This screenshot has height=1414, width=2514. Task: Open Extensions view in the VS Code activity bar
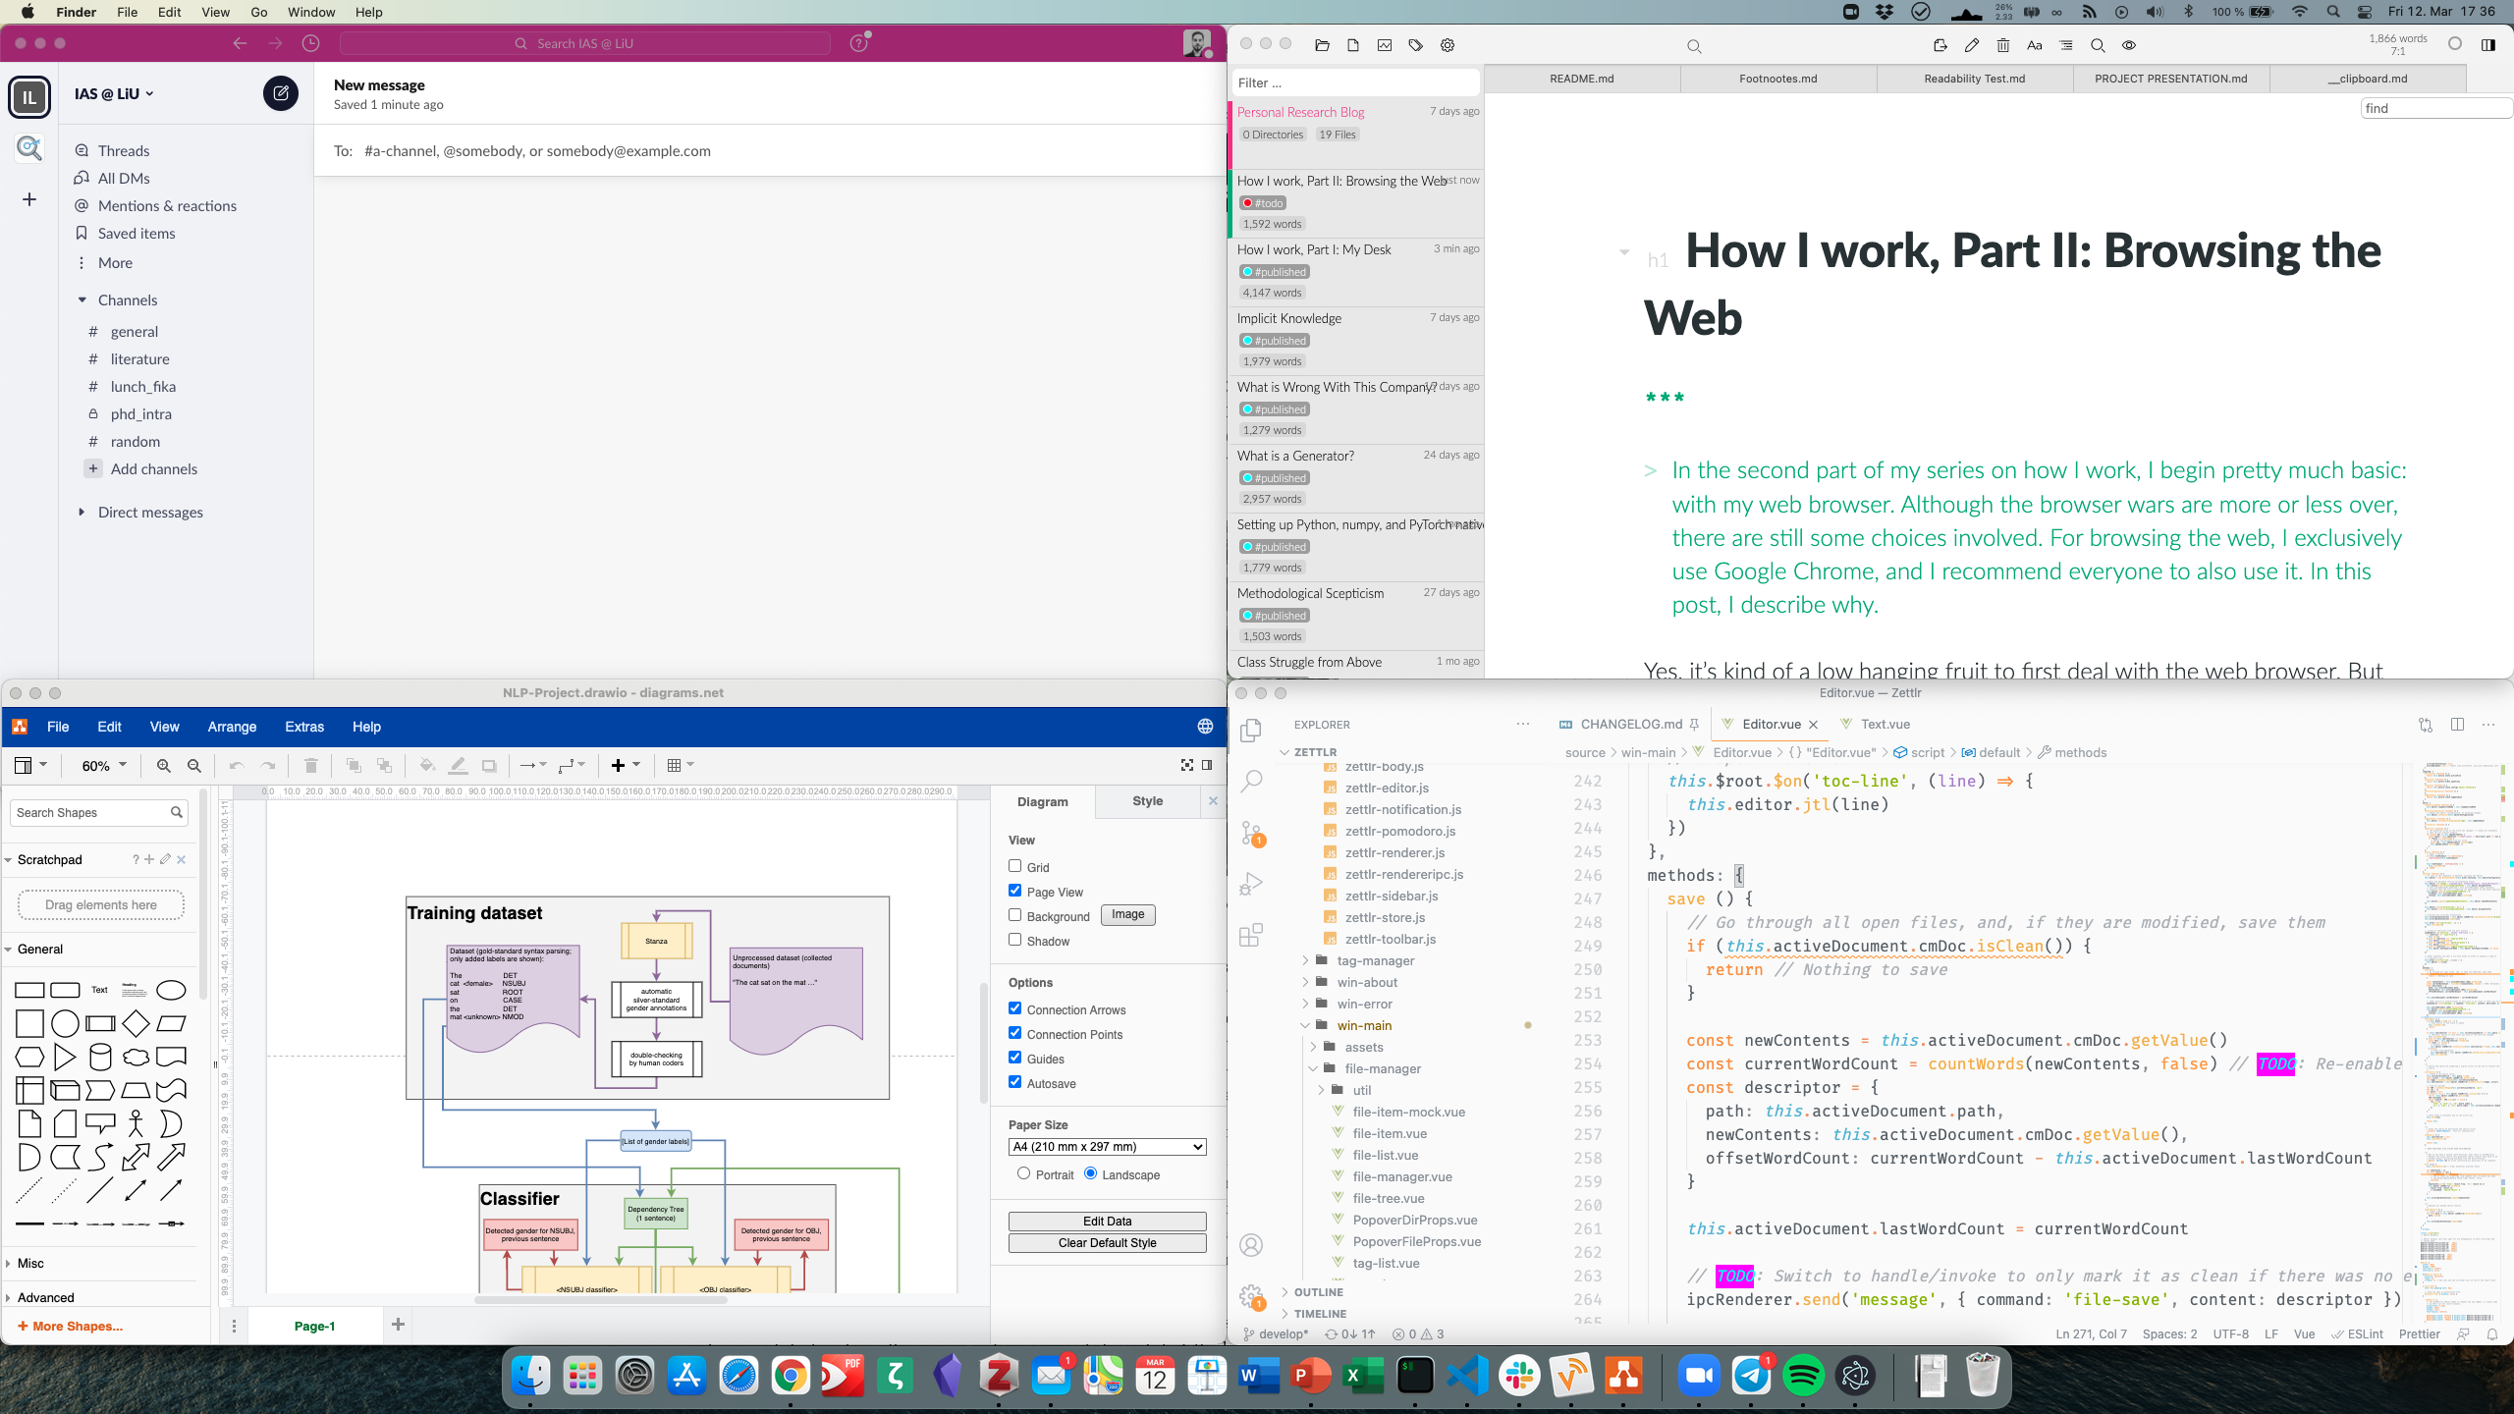[1251, 935]
